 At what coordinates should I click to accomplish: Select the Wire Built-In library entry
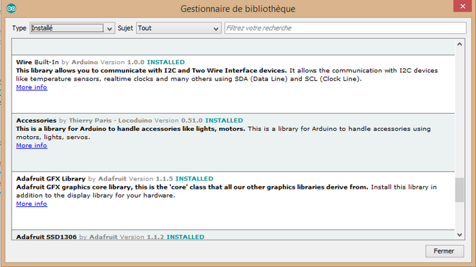coord(233,84)
